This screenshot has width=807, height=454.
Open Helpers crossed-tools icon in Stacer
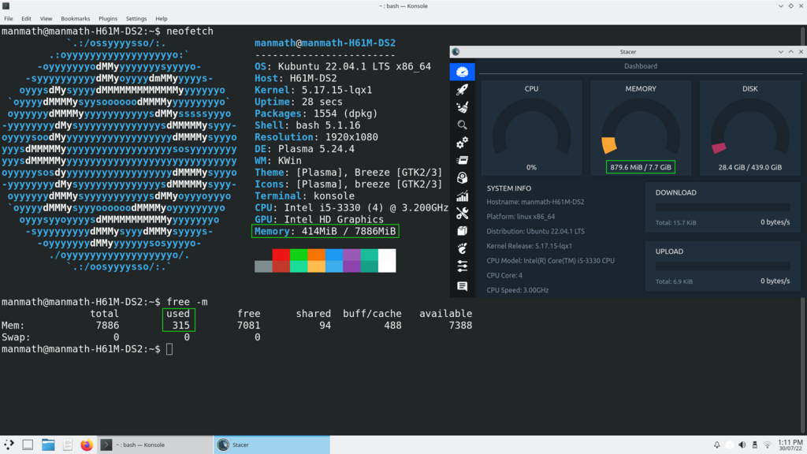pyautogui.click(x=462, y=213)
